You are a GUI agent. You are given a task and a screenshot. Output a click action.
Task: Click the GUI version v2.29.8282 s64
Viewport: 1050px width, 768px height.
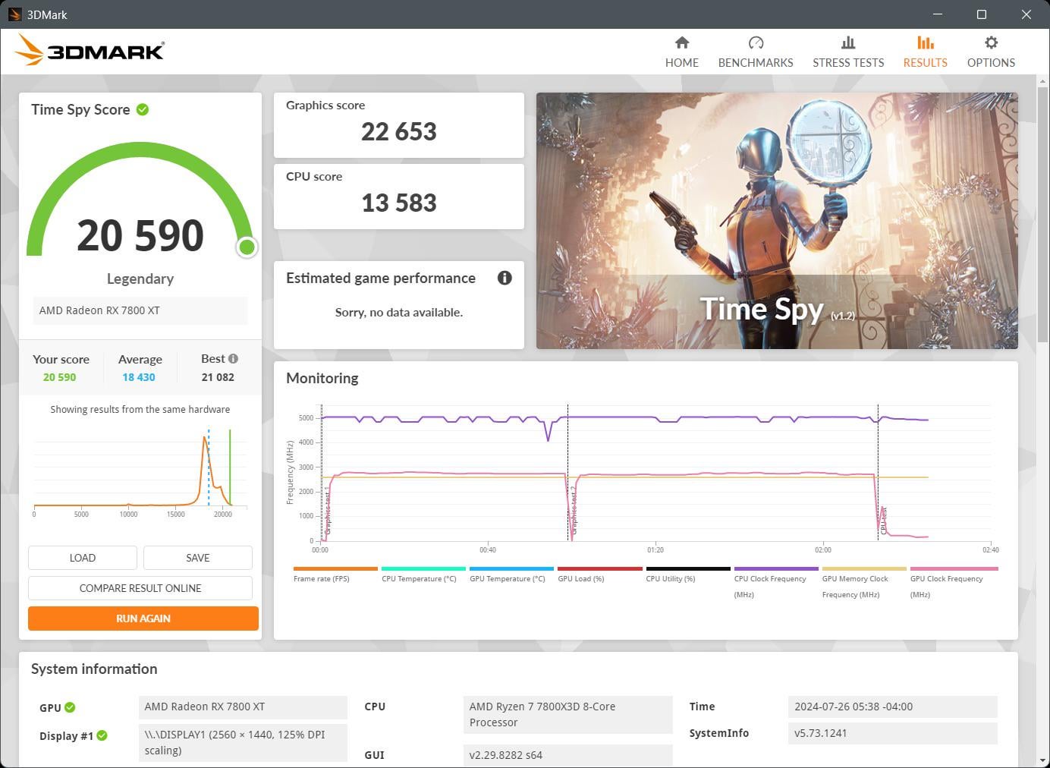click(567, 755)
